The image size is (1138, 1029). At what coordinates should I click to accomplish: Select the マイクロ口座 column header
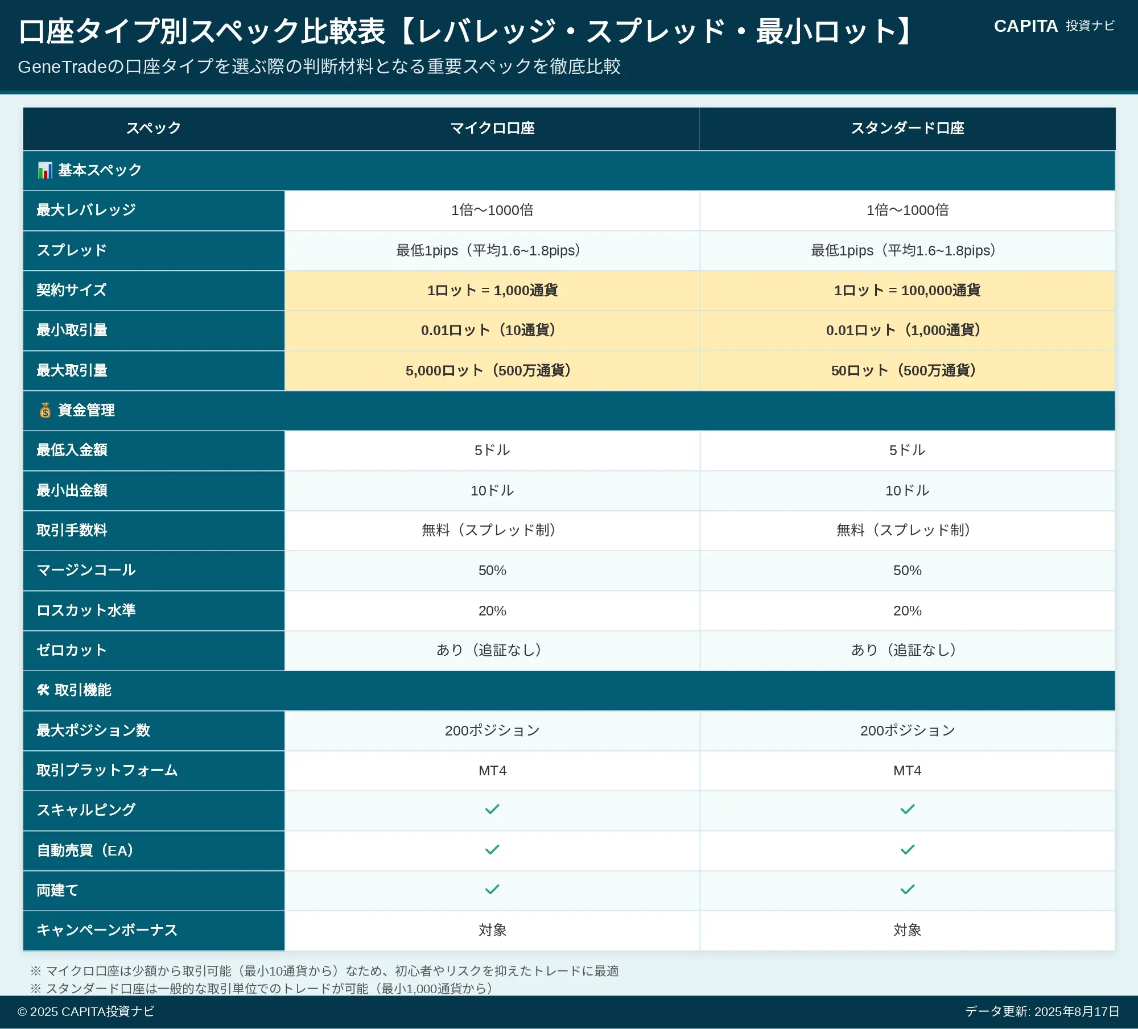492,129
